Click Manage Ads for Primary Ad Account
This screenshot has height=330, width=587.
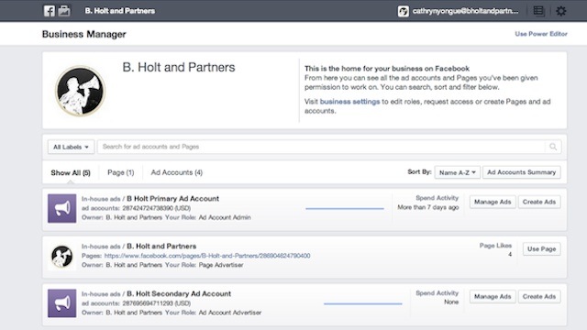tap(493, 202)
